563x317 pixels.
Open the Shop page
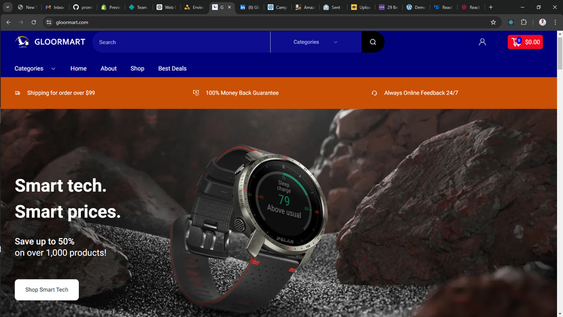coord(137,69)
